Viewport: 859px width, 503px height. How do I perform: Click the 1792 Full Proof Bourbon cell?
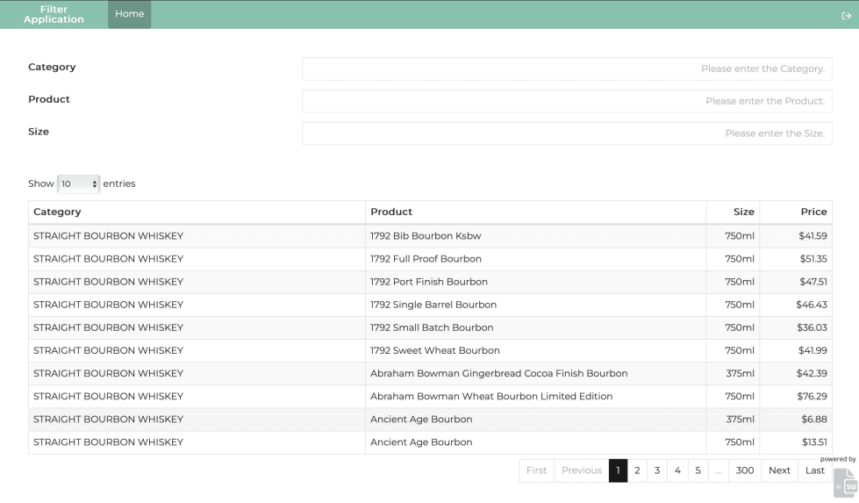point(535,259)
